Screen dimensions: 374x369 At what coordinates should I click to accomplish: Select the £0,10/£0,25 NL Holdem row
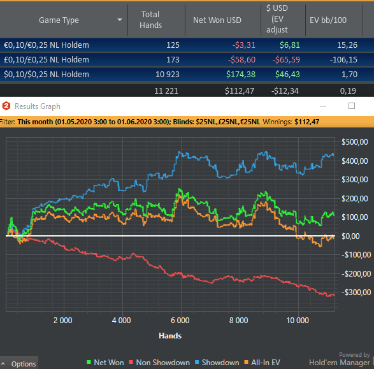coord(187,60)
